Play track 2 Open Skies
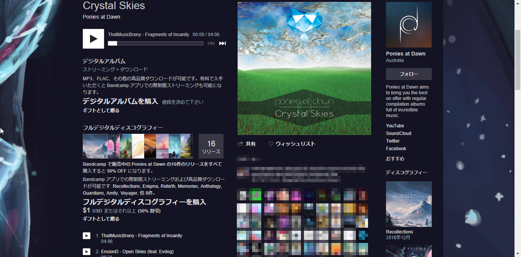This screenshot has height=257, width=521. pyautogui.click(x=87, y=252)
